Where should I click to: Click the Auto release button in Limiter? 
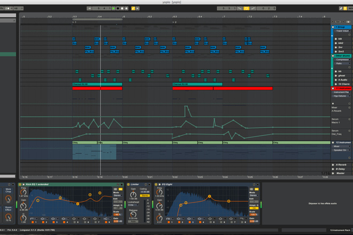133,222
